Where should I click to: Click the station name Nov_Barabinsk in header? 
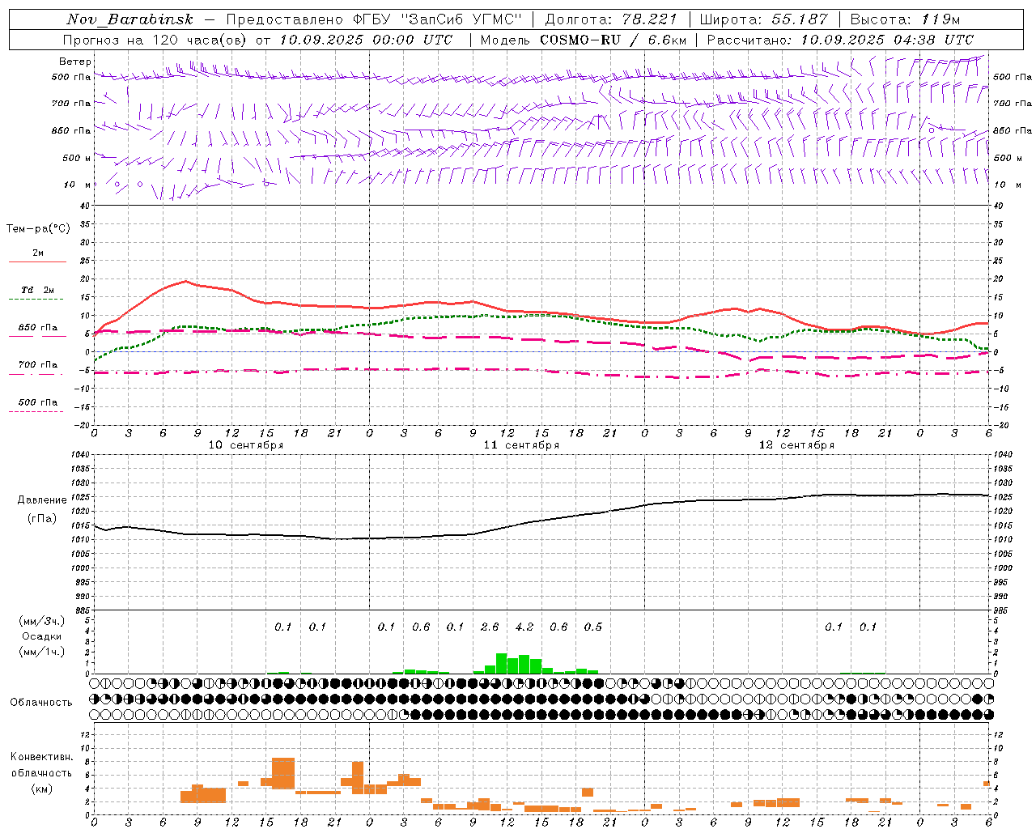click(130, 19)
